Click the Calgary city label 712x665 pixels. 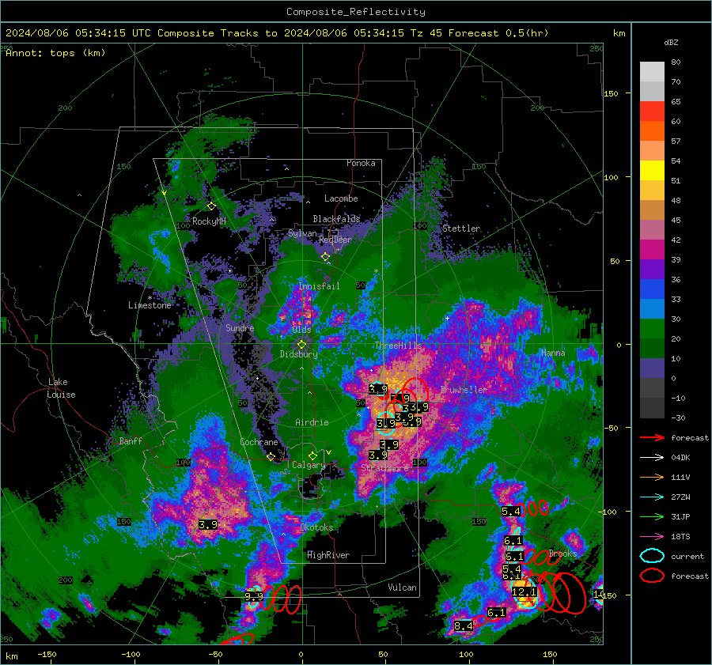[x=309, y=465]
